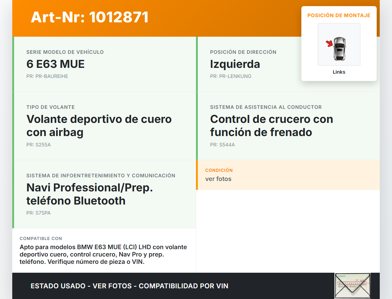
Task: Click "SISTEMA DE ASISTENCIA AL CONDUCTOR" label
Action: click(x=266, y=107)
